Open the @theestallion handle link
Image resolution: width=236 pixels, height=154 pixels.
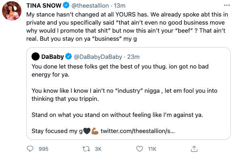(x=90, y=6)
